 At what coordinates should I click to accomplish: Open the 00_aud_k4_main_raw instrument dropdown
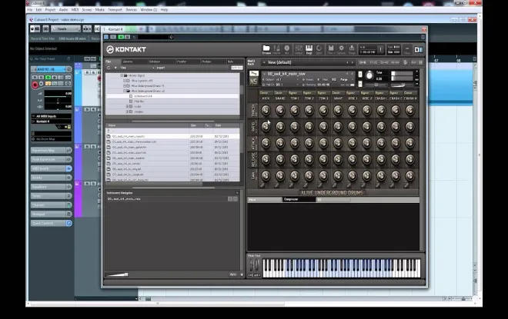pyautogui.click(x=308, y=74)
